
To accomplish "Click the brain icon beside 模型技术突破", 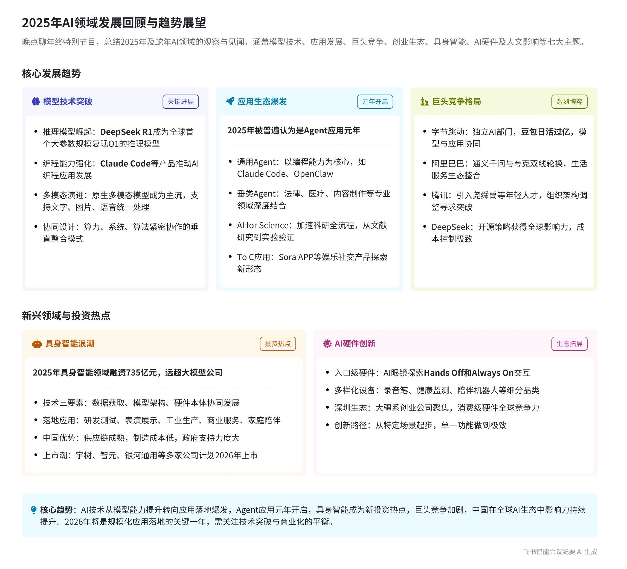I will pos(36,102).
